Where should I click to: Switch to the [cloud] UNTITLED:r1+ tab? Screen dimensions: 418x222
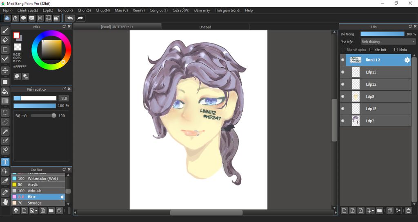coord(117,26)
